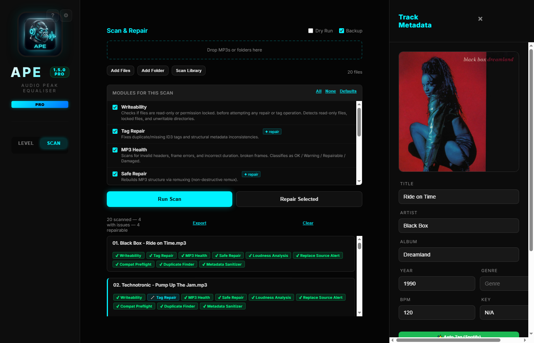The width and height of the screenshot is (534, 343).
Task: Click the Title field containing Ride on Time
Action: 459,197
